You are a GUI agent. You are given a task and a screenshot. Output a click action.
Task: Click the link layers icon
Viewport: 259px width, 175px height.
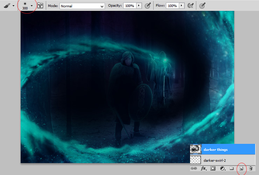pos(194,168)
